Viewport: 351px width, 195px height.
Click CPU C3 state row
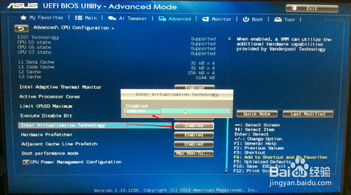117,43
